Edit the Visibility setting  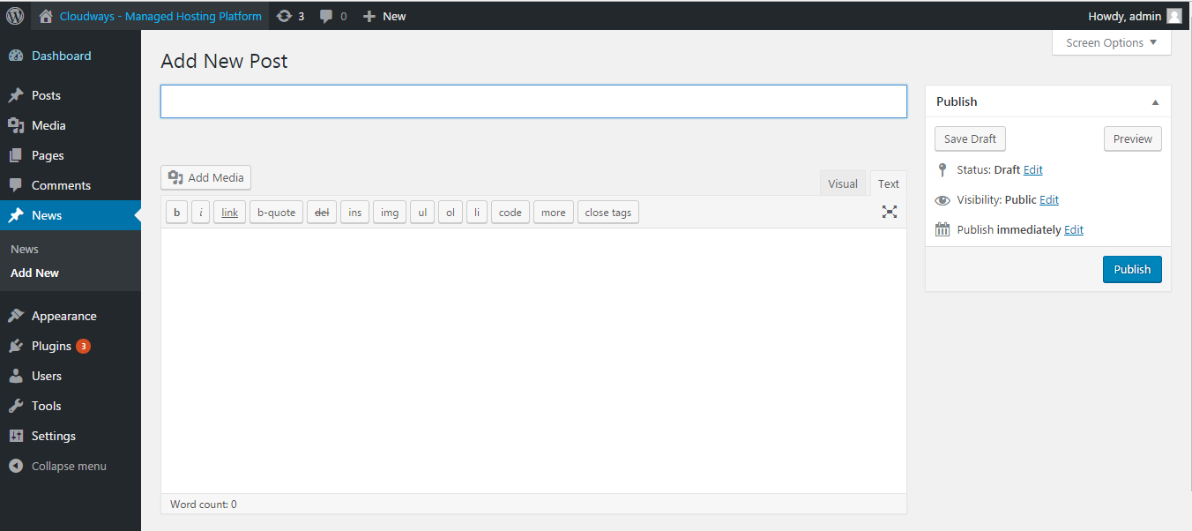click(x=1048, y=199)
